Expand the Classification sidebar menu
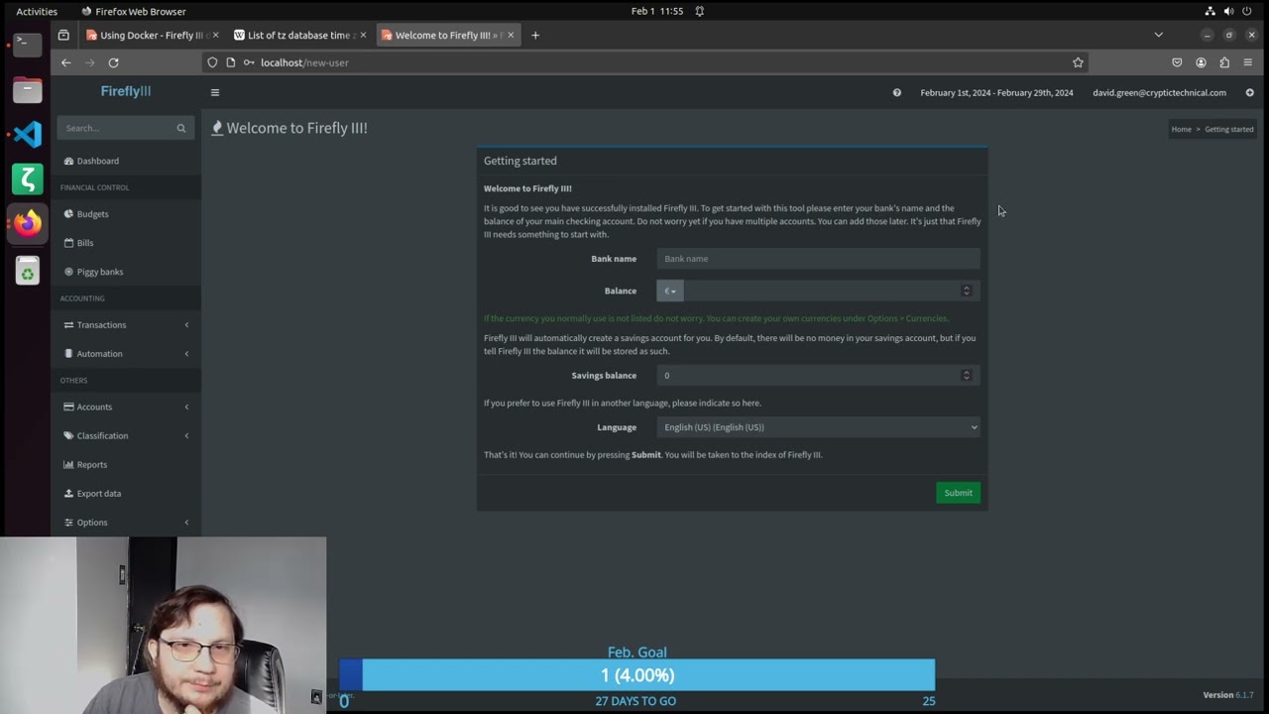 tap(126, 435)
